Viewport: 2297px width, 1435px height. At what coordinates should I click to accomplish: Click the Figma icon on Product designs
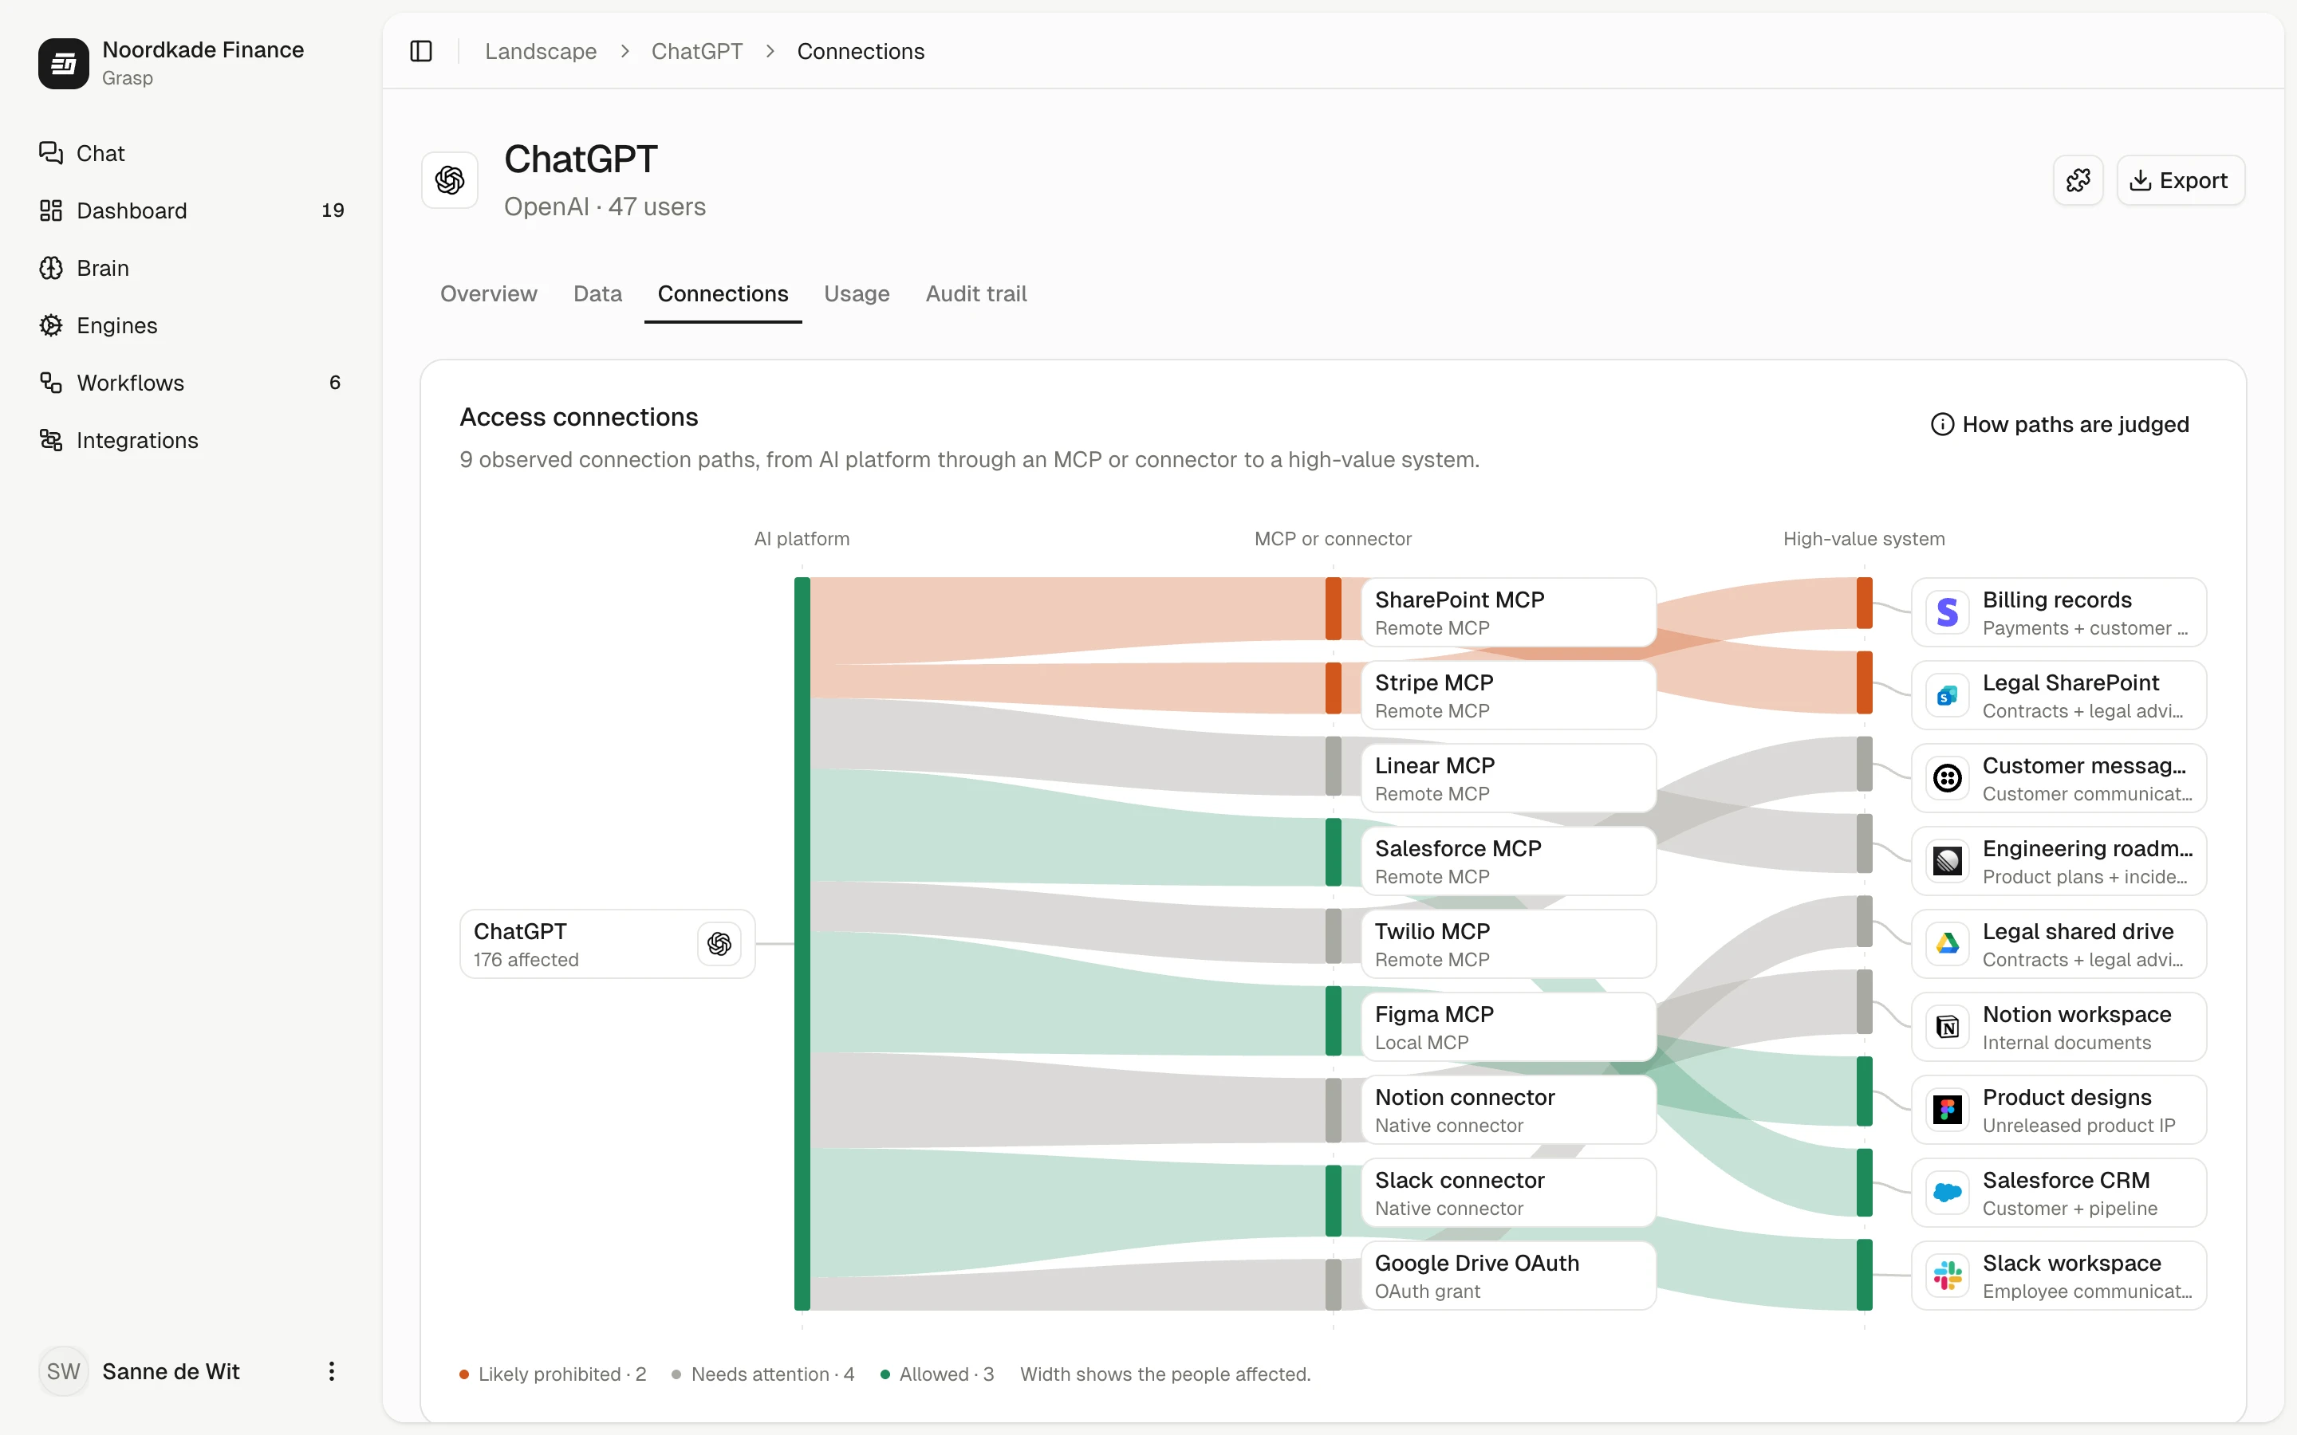click(x=1948, y=1110)
